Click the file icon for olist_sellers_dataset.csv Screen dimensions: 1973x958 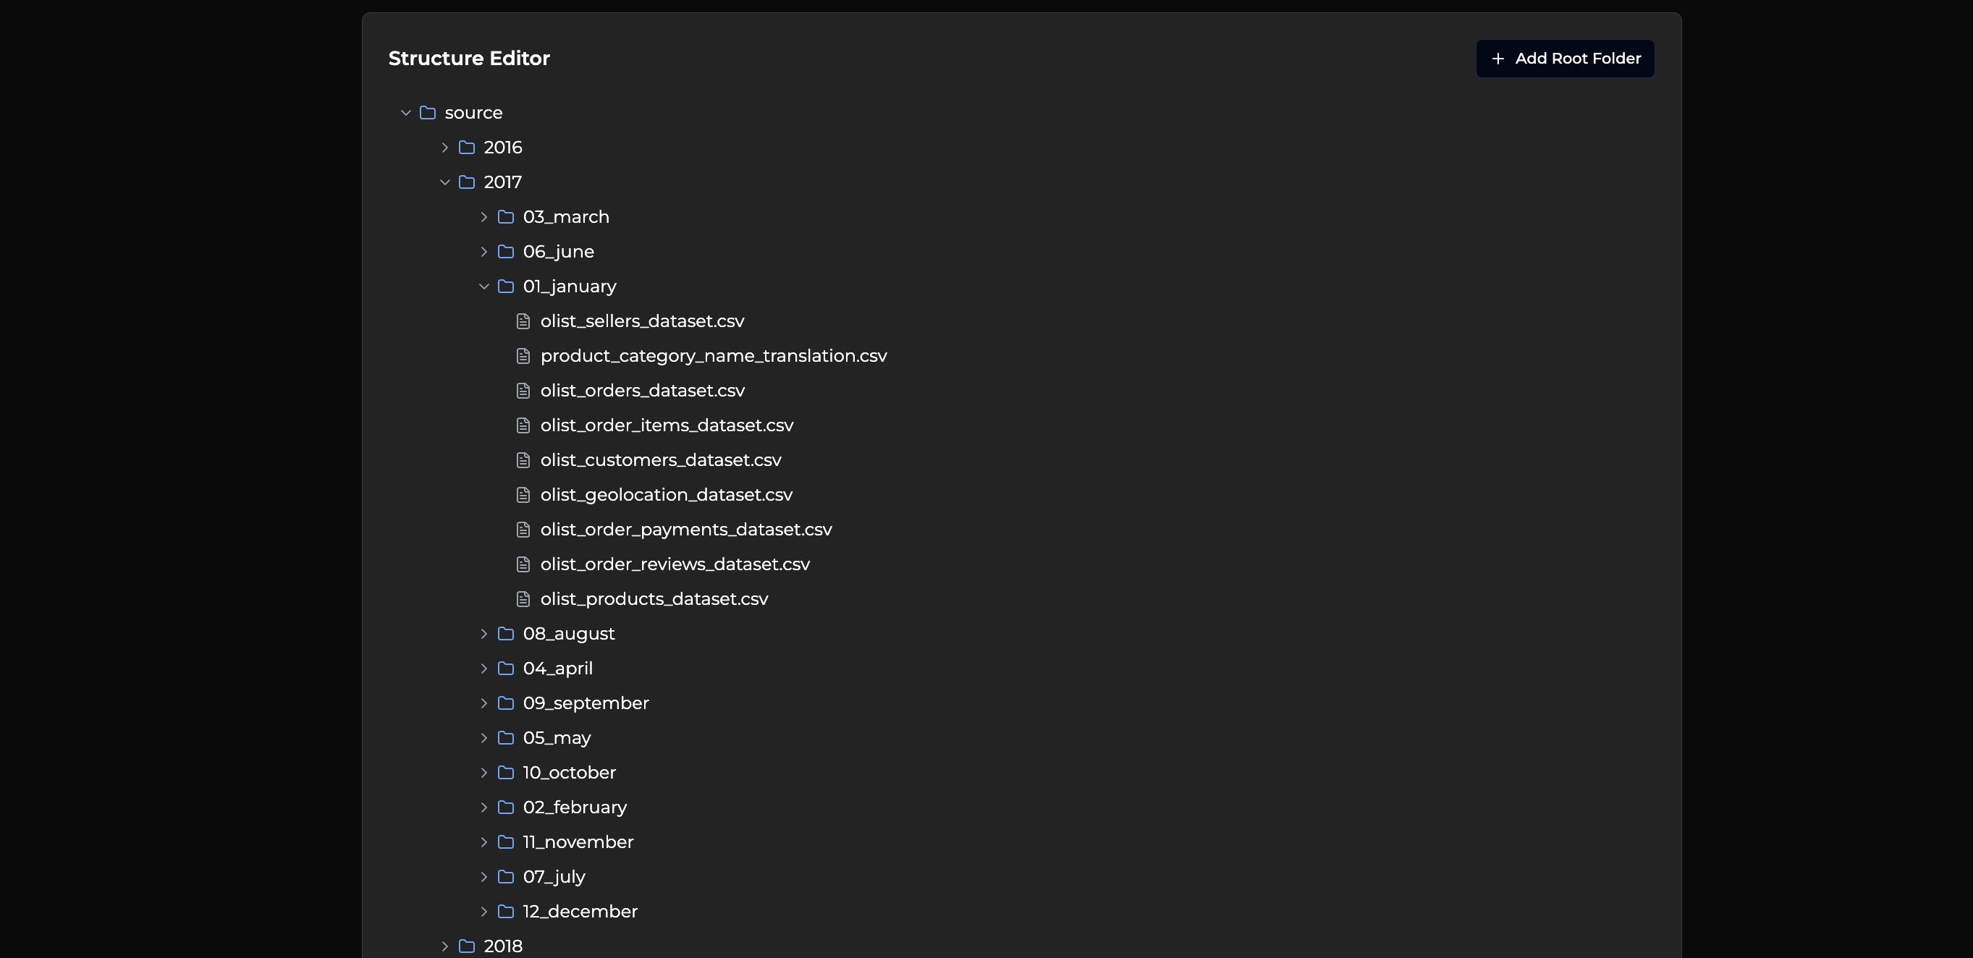coord(523,321)
